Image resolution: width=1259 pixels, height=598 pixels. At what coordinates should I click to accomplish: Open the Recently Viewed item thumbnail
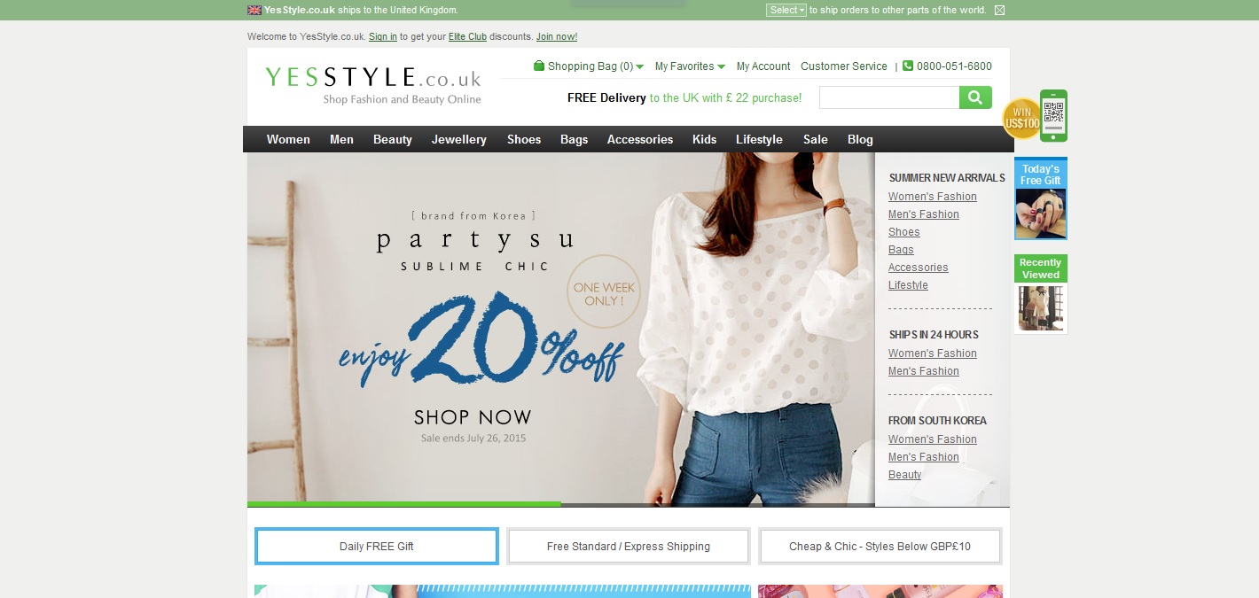click(x=1041, y=307)
